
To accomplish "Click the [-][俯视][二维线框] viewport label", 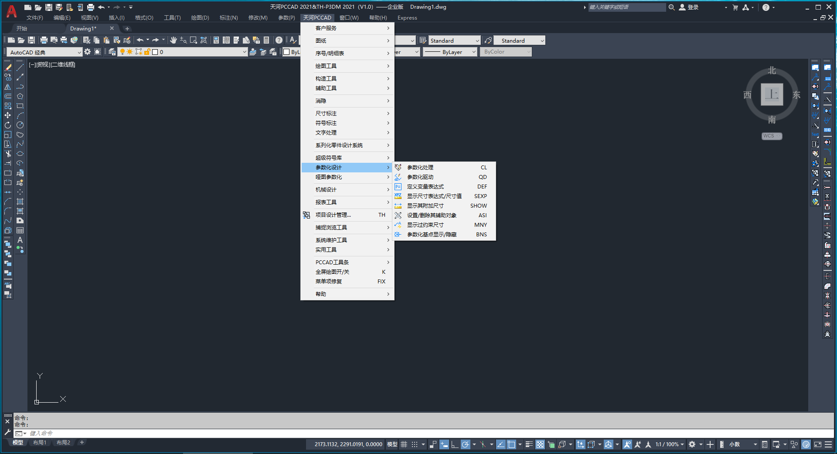I will pyautogui.click(x=52, y=64).
